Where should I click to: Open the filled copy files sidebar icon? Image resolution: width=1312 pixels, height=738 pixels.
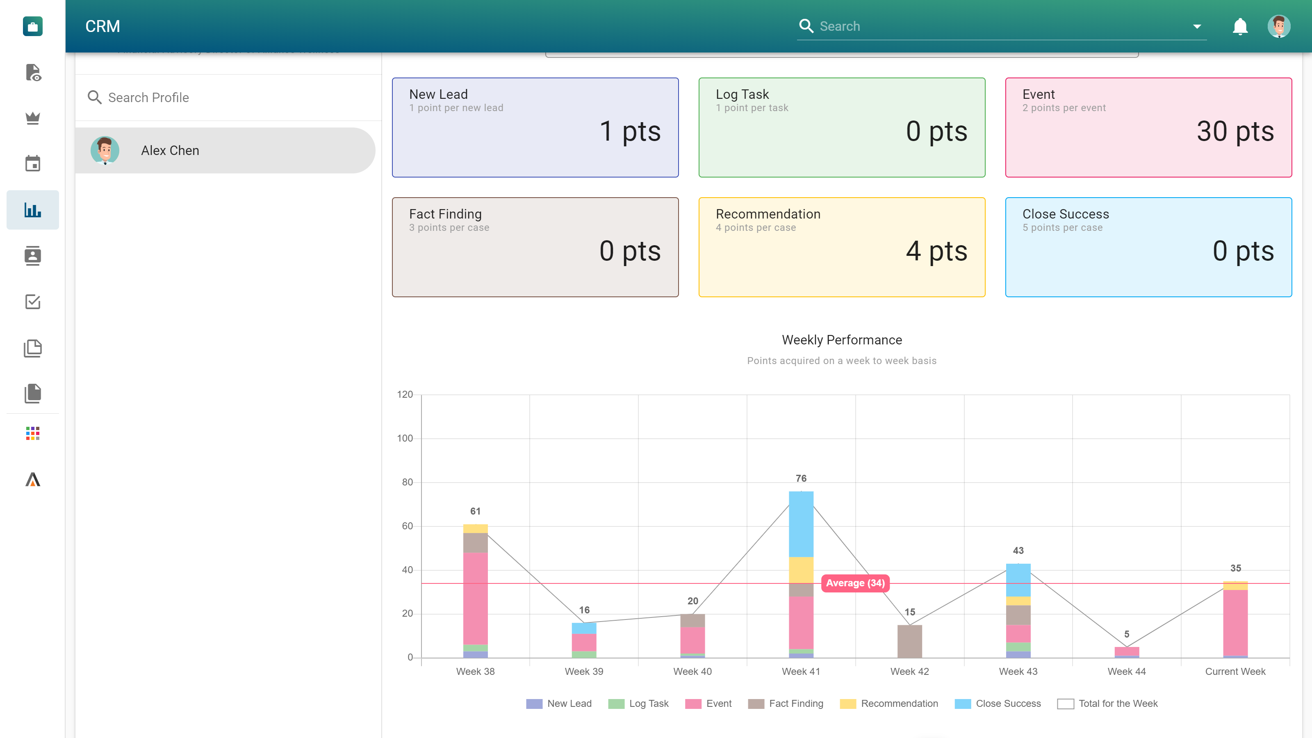tap(33, 393)
